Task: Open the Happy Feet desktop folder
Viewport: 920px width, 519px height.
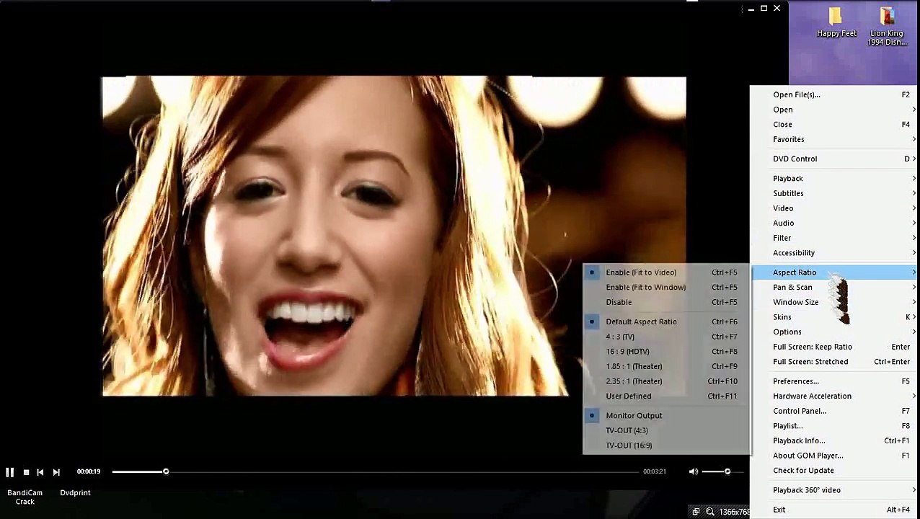Action: coord(836,23)
